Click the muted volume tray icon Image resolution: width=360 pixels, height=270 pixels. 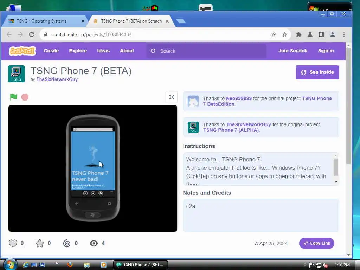point(325,265)
